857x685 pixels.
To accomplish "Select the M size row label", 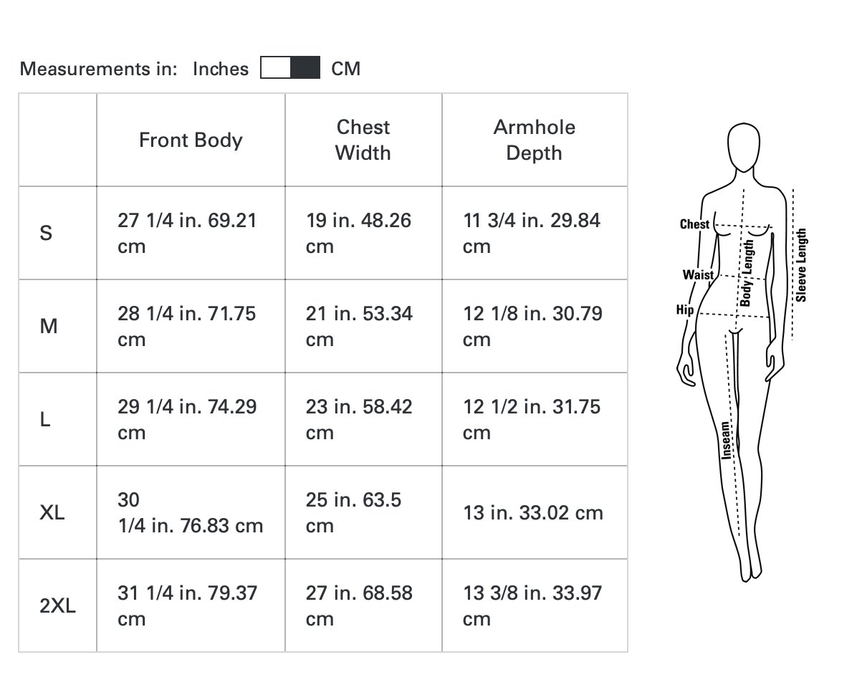I will pyautogui.click(x=49, y=326).
